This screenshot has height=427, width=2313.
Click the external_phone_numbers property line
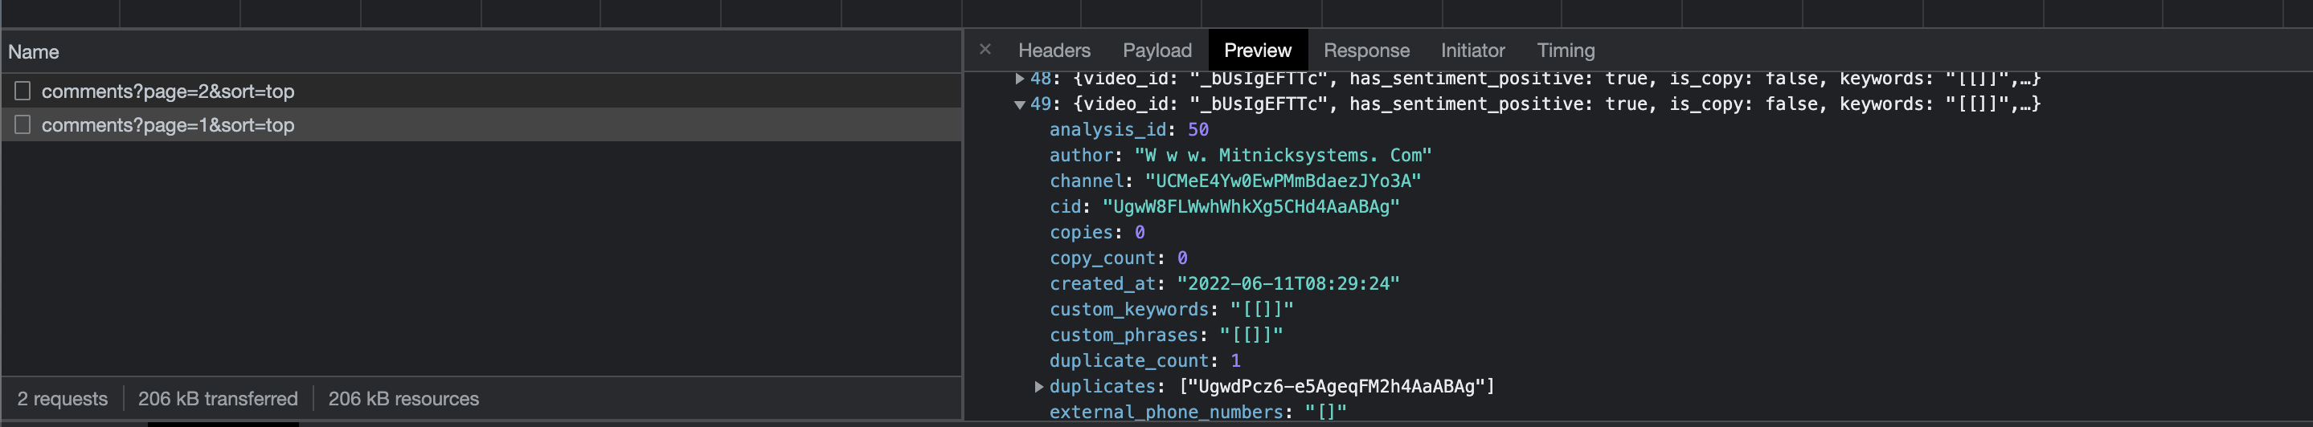point(1197,412)
